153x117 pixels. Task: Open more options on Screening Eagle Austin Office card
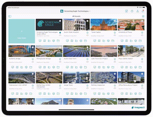(60, 21)
